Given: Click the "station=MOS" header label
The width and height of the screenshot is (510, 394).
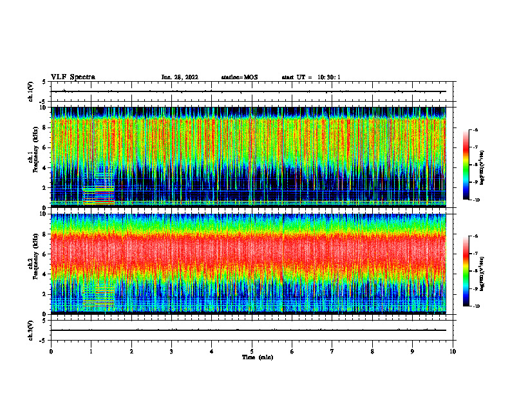Looking at the screenshot, I should [240, 77].
